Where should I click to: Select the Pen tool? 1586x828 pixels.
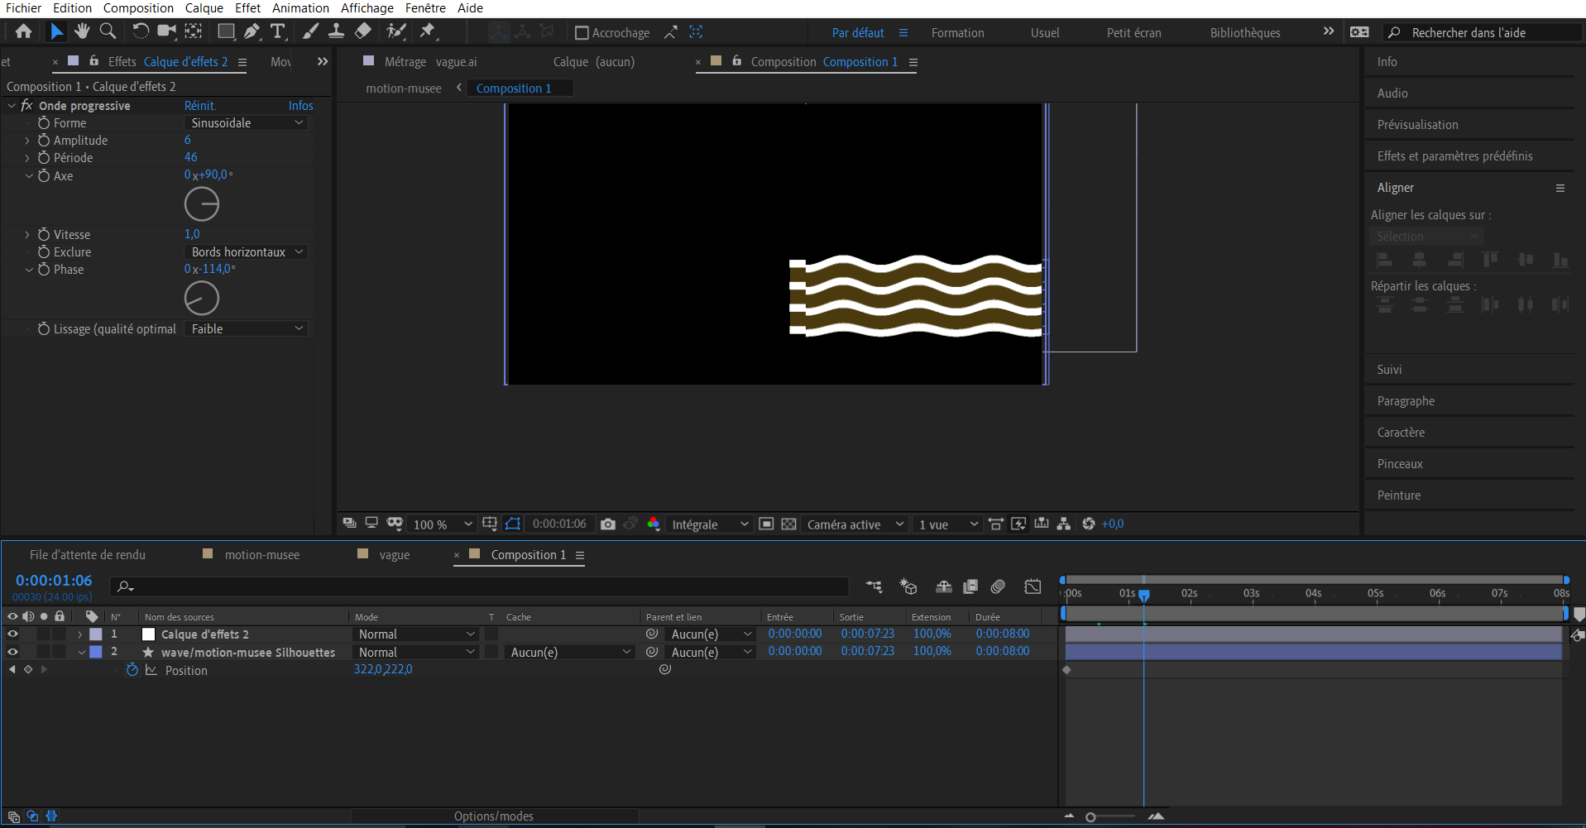pyautogui.click(x=252, y=31)
